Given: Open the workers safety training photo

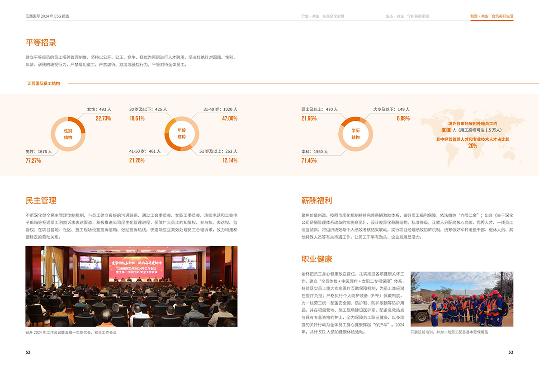Looking at the screenshot, I should tap(462, 299).
